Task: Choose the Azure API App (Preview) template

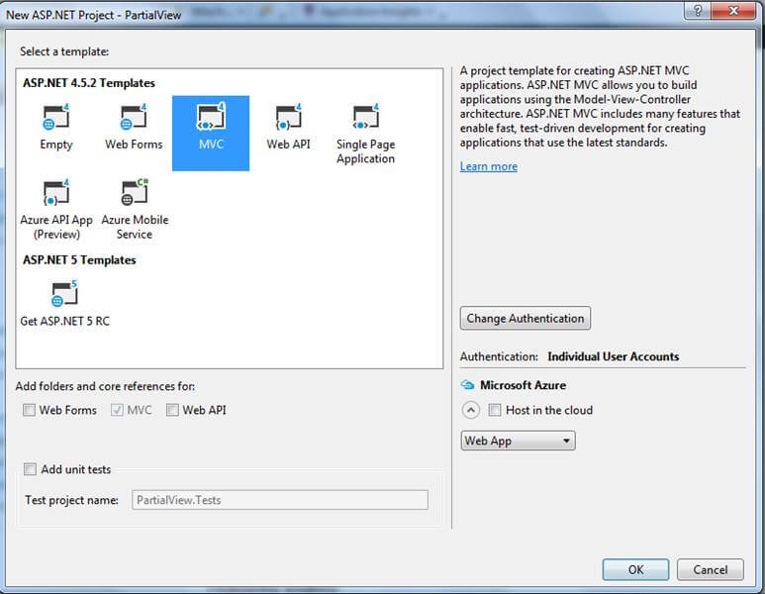Action: (56, 209)
